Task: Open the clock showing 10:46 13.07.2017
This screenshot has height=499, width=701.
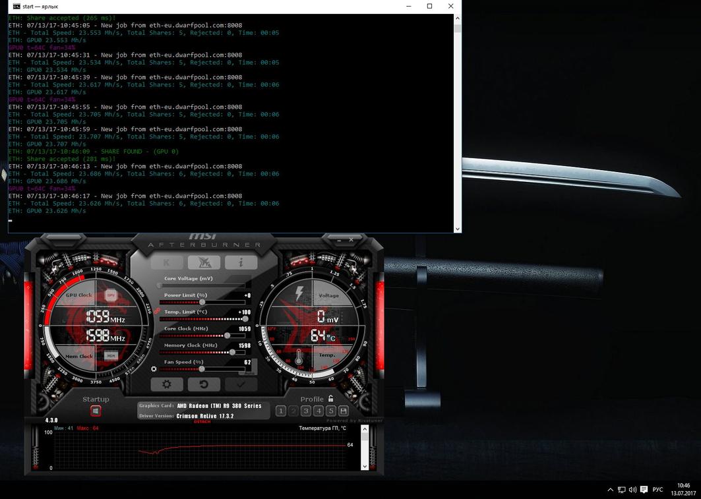Action: tap(683, 490)
